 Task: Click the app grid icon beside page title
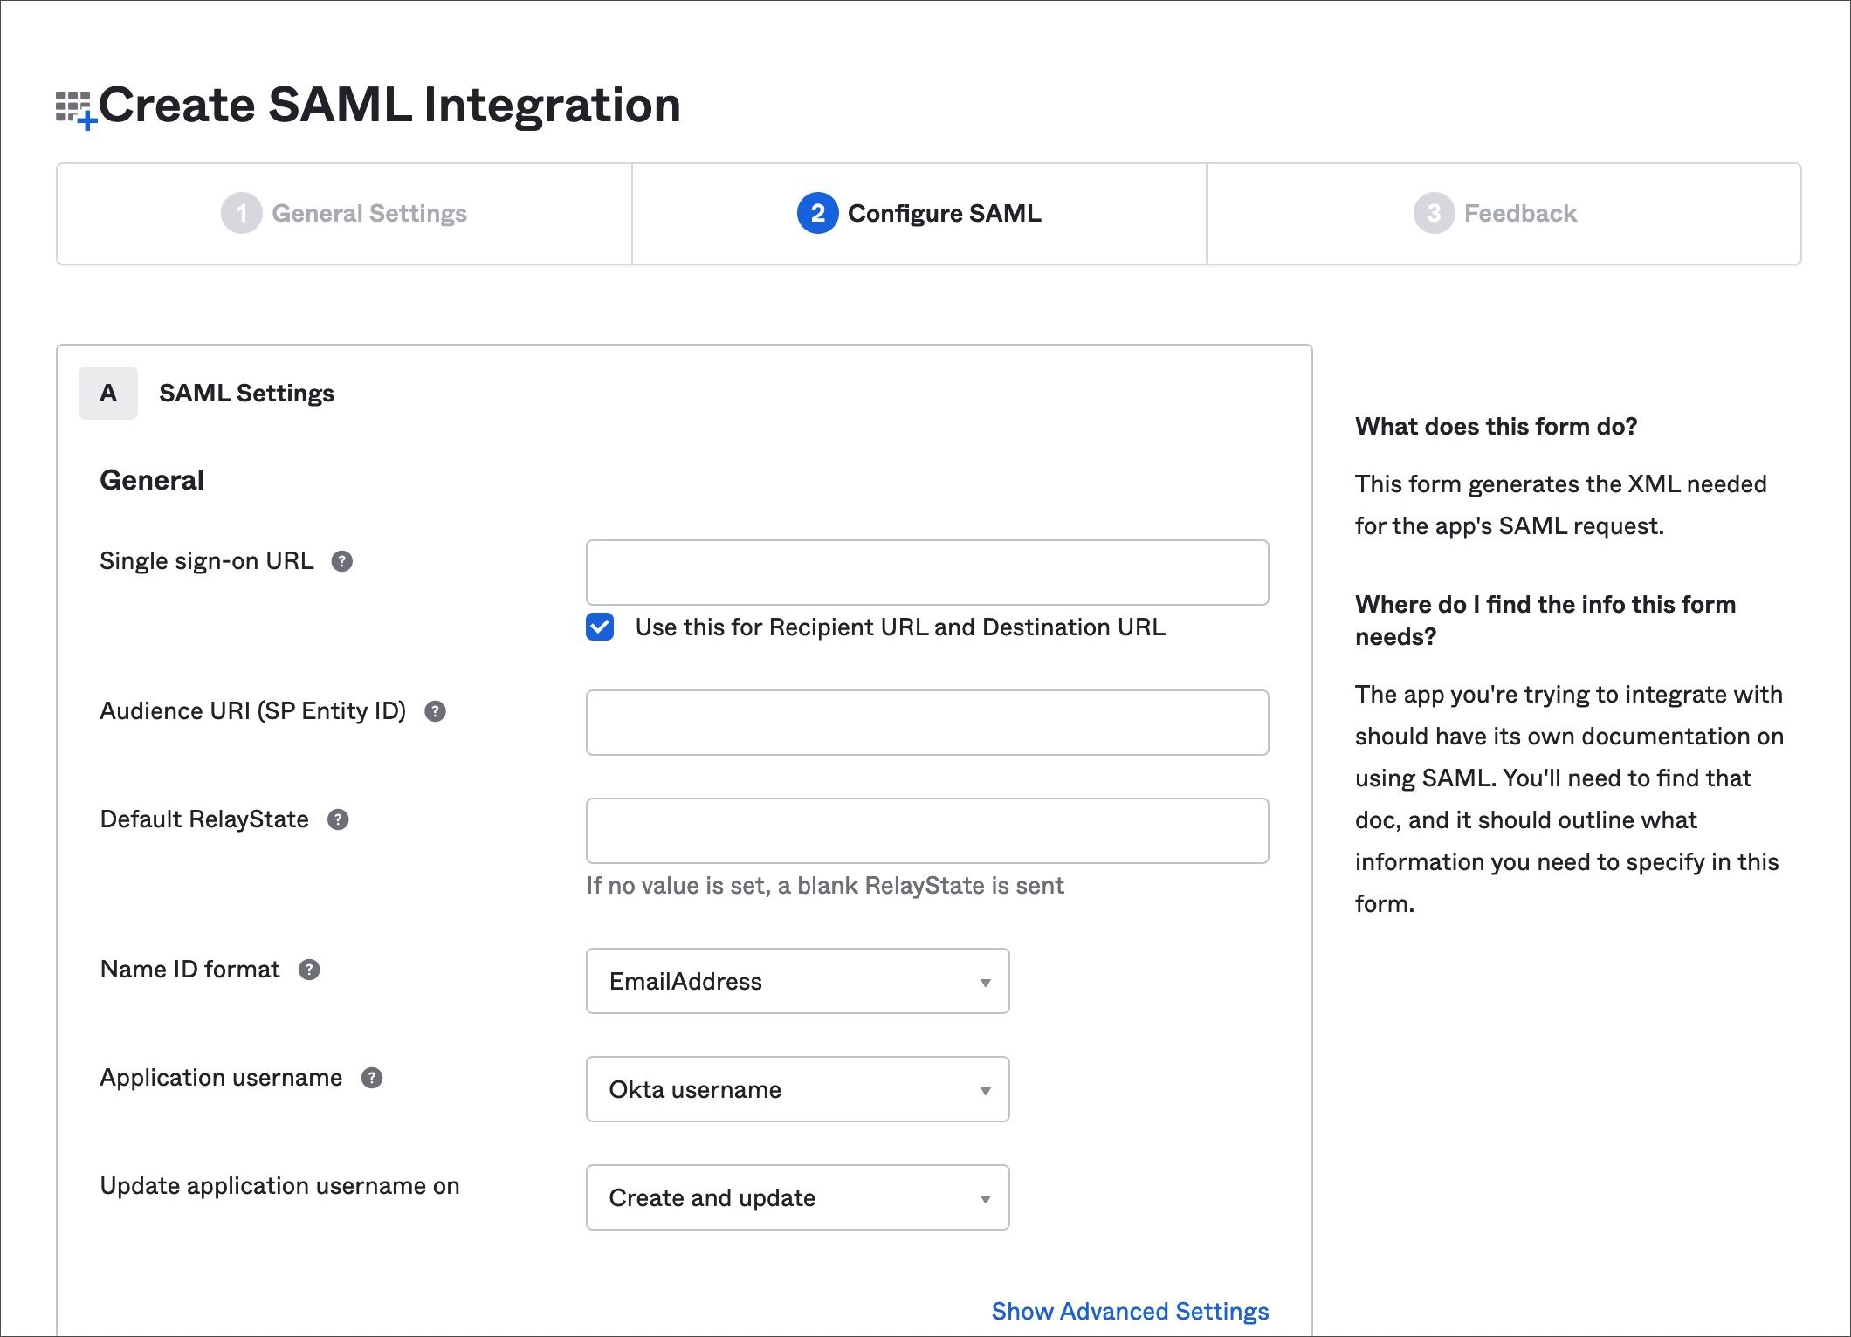[76, 109]
